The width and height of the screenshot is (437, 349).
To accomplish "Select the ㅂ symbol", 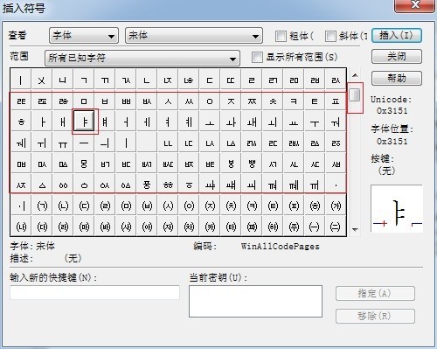I will click(105, 101).
